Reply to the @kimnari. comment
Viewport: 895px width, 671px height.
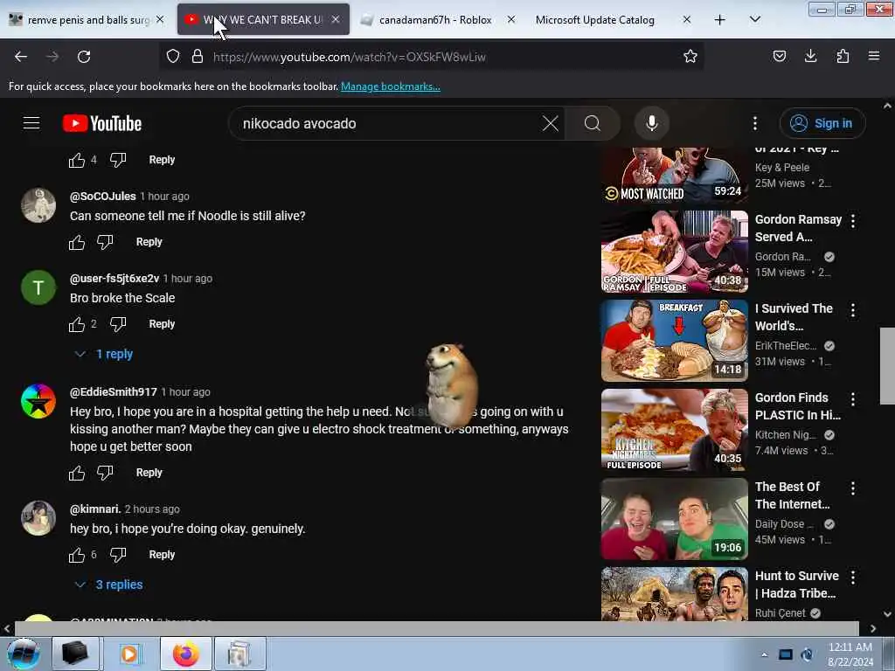(x=162, y=555)
